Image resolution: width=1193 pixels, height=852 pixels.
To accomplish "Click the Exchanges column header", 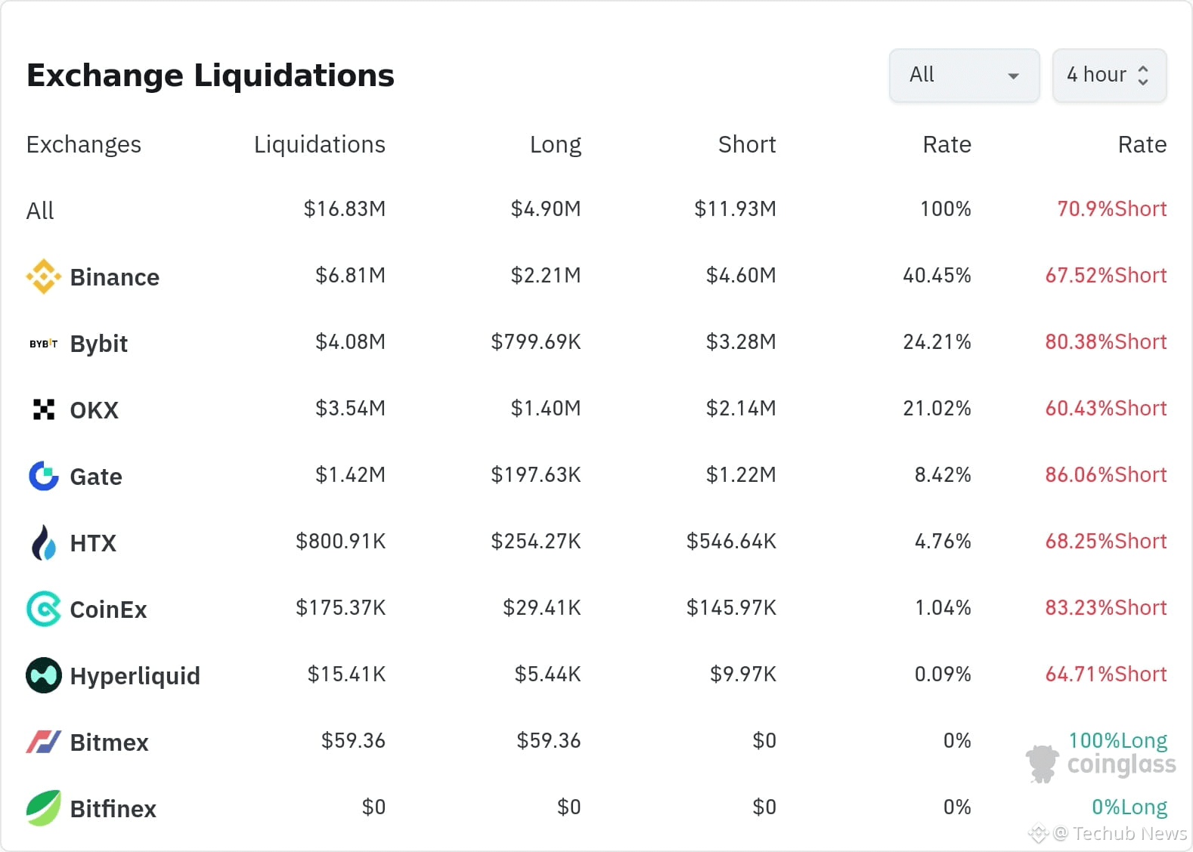I will [83, 144].
